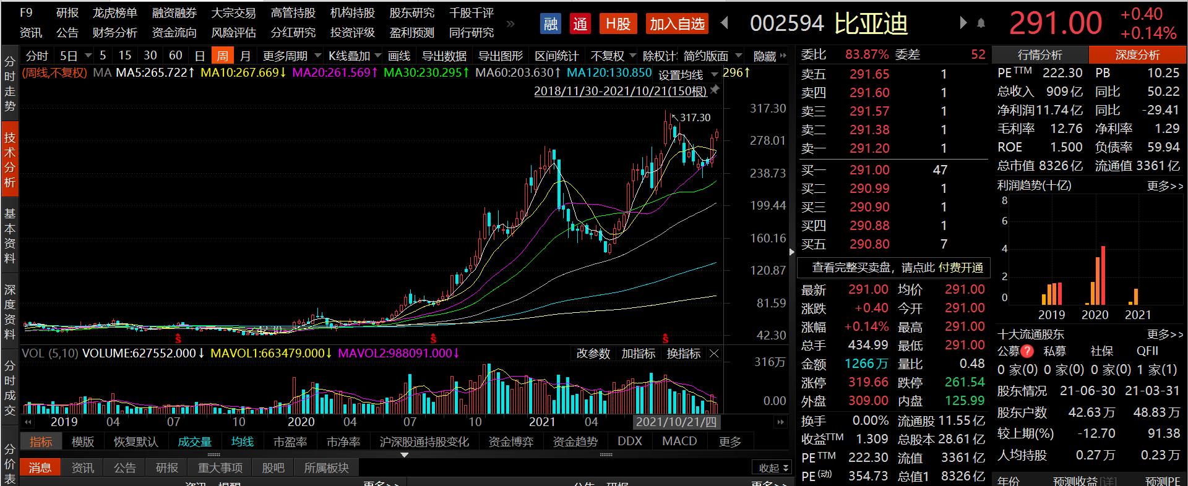
Task: Open the 股吧 tab
Action: 273,468
